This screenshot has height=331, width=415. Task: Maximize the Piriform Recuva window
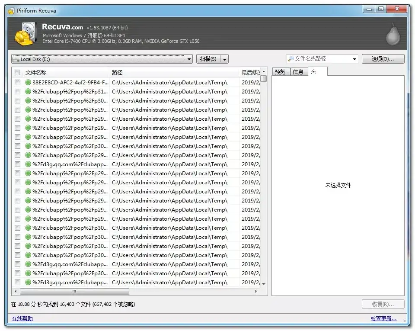[381, 9]
